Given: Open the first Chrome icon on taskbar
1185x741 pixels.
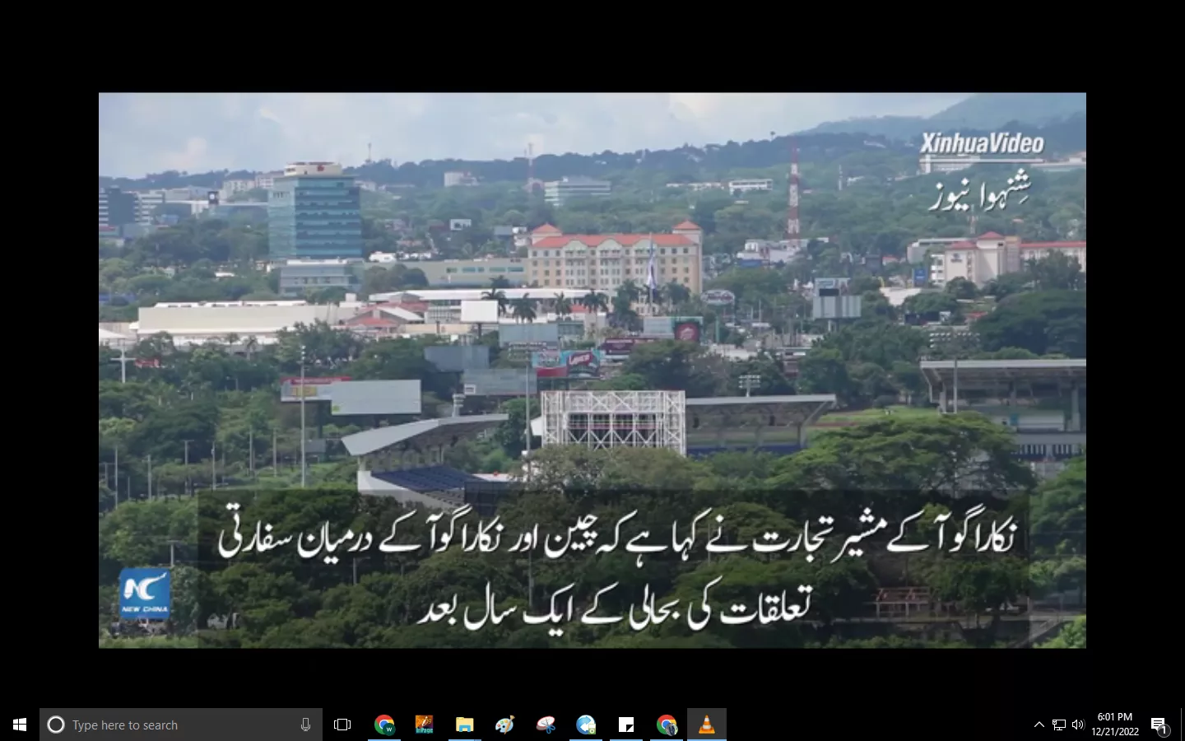Looking at the screenshot, I should pos(384,725).
